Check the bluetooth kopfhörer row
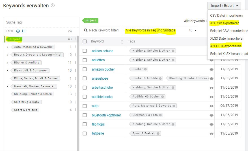This screenshot has width=248, height=151. click(x=85, y=115)
